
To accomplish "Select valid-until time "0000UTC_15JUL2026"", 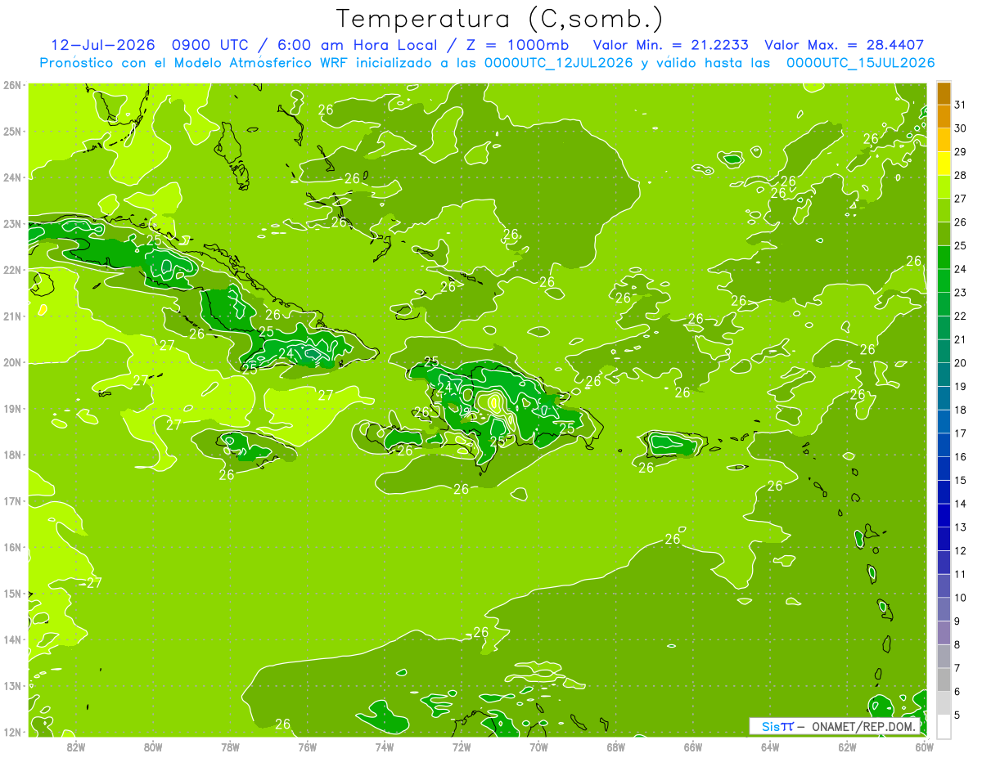I will coord(860,63).
